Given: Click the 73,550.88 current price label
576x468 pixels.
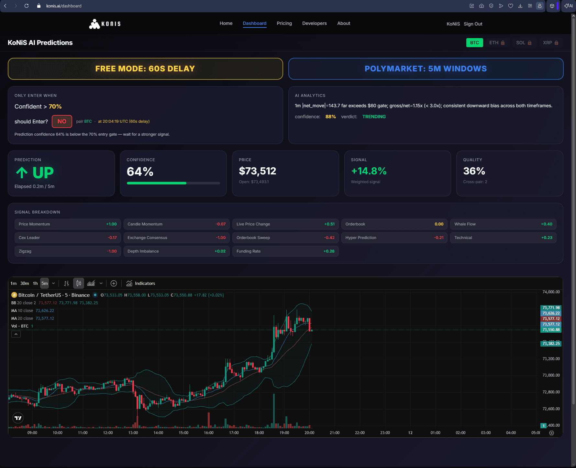Looking at the screenshot, I should pos(551,330).
